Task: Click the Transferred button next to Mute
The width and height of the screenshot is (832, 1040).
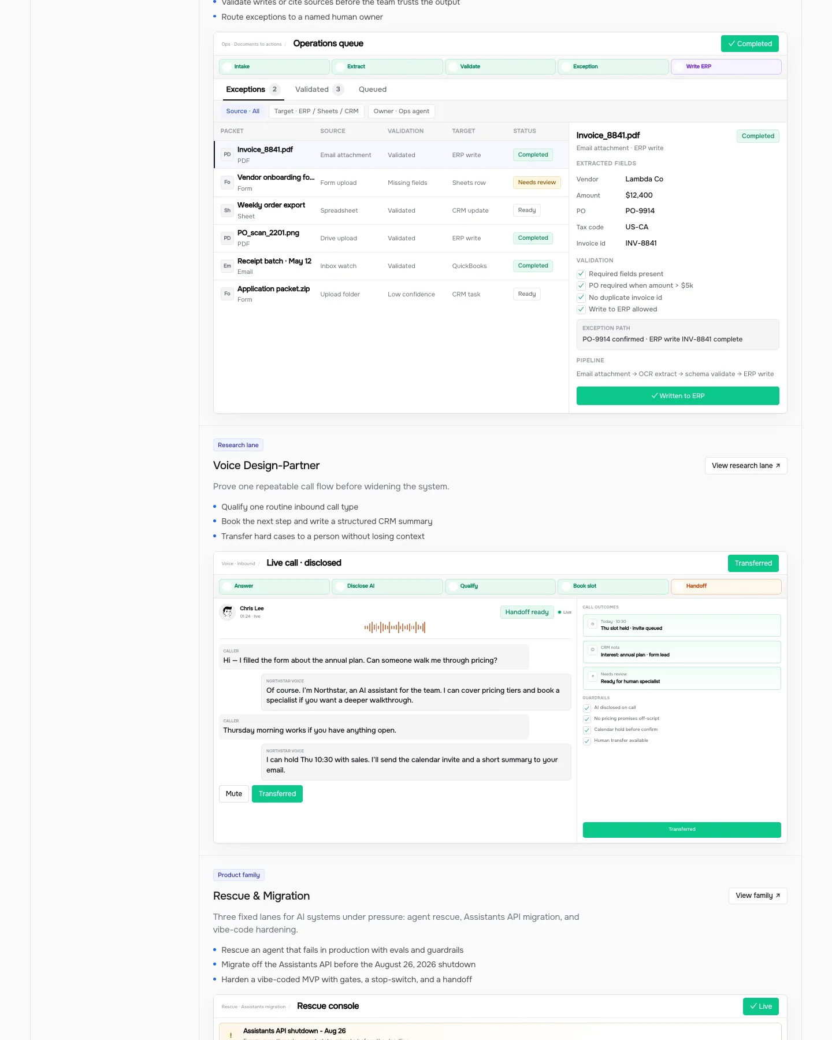Action: point(277,794)
